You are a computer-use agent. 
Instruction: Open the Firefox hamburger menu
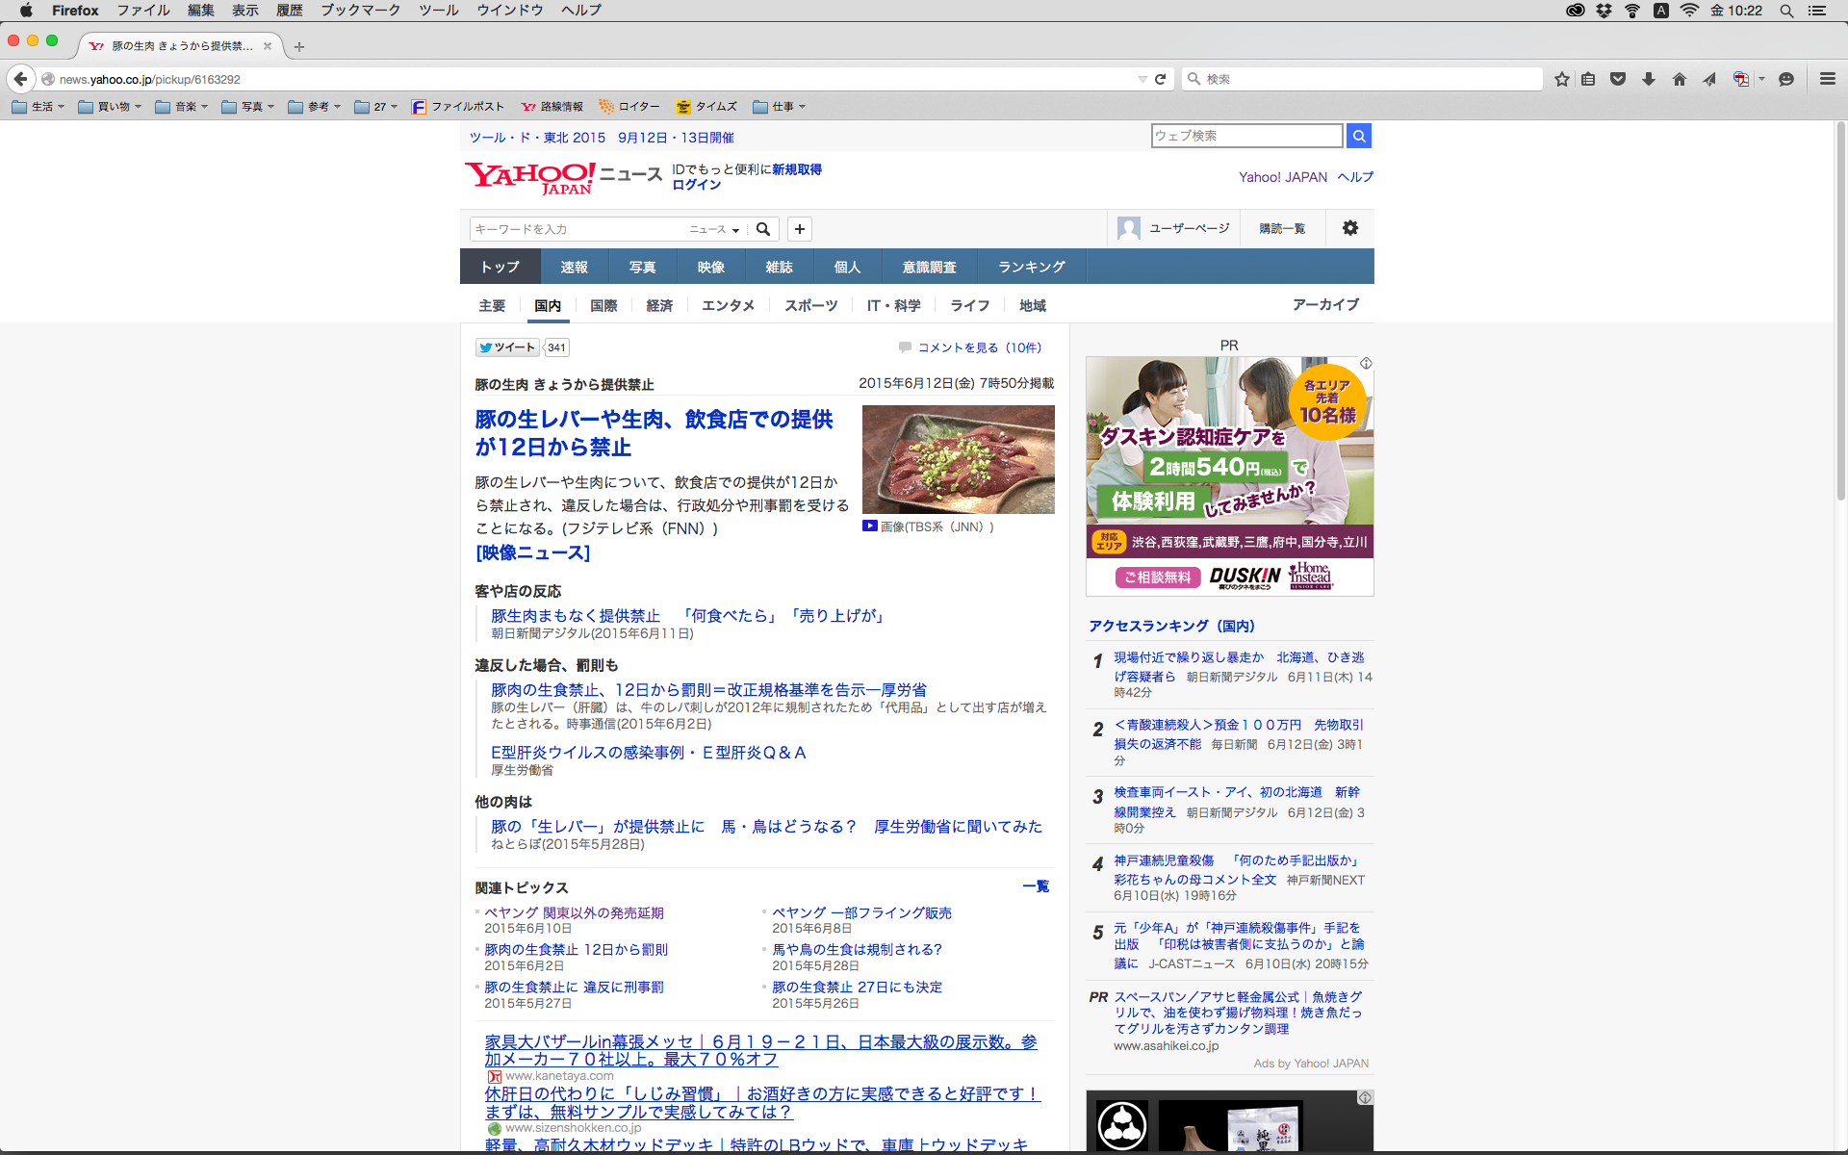1827,79
